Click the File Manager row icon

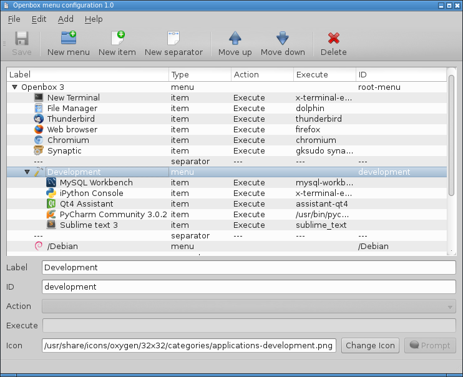tap(39, 108)
